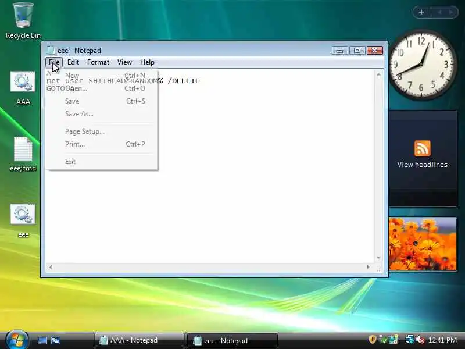Open the View menu
The width and height of the screenshot is (465, 349).
tap(124, 62)
